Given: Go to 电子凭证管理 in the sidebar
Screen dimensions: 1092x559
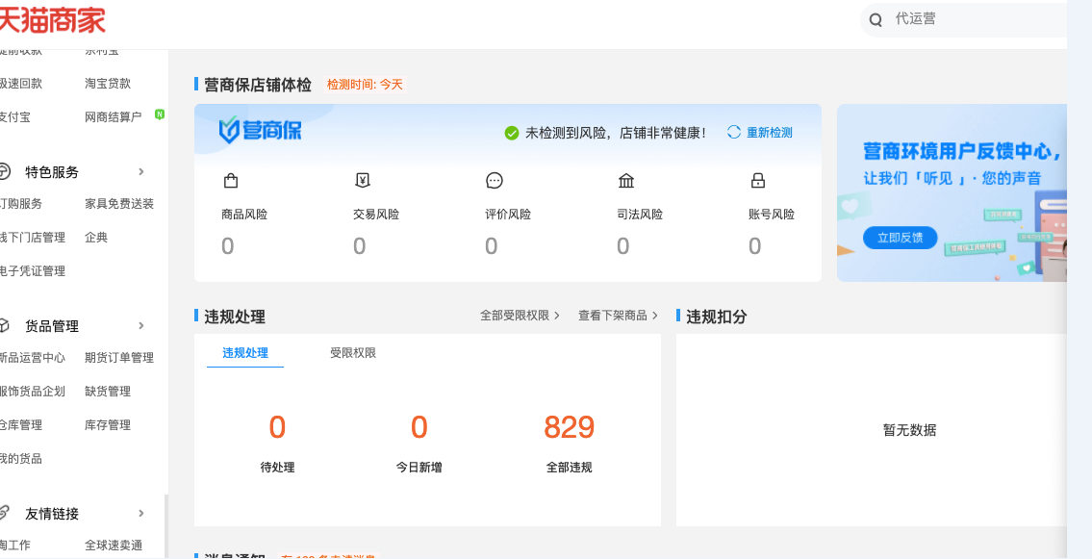Looking at the screenshot, I should tap(33, 270).
